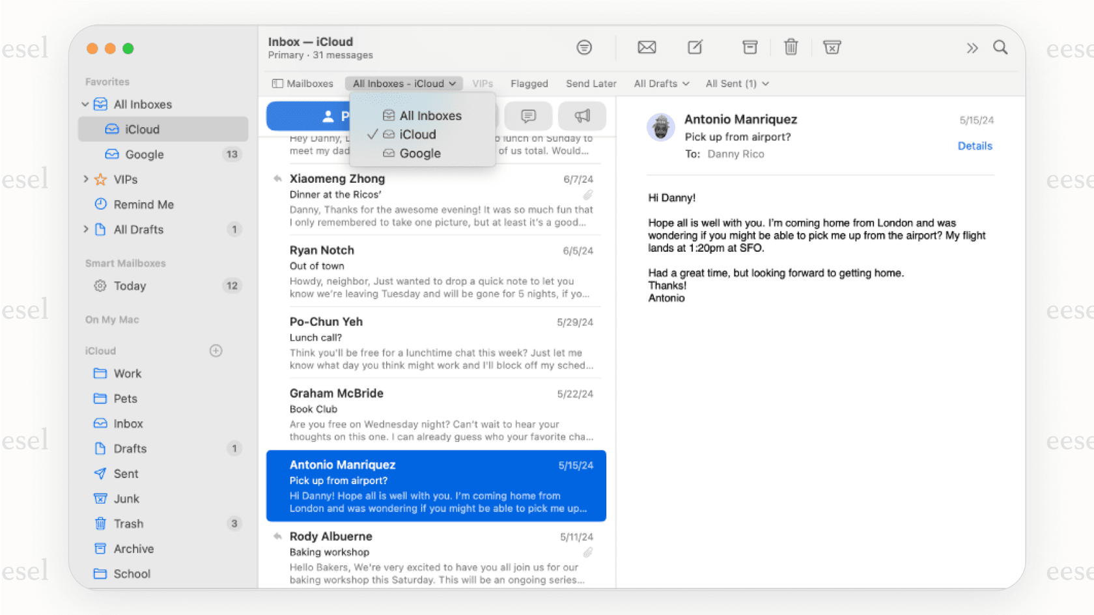1094x615 pixels.
Task: Expand the VIPs section in Favorites
Action: [x=86, y=179]
